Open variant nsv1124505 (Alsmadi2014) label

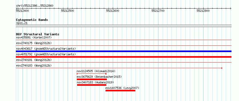[96, 71]
